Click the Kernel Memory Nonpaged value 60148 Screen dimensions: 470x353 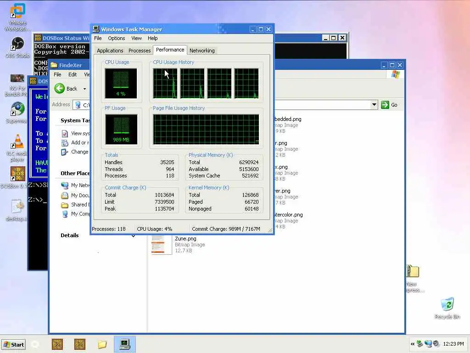tap(252, 209)
